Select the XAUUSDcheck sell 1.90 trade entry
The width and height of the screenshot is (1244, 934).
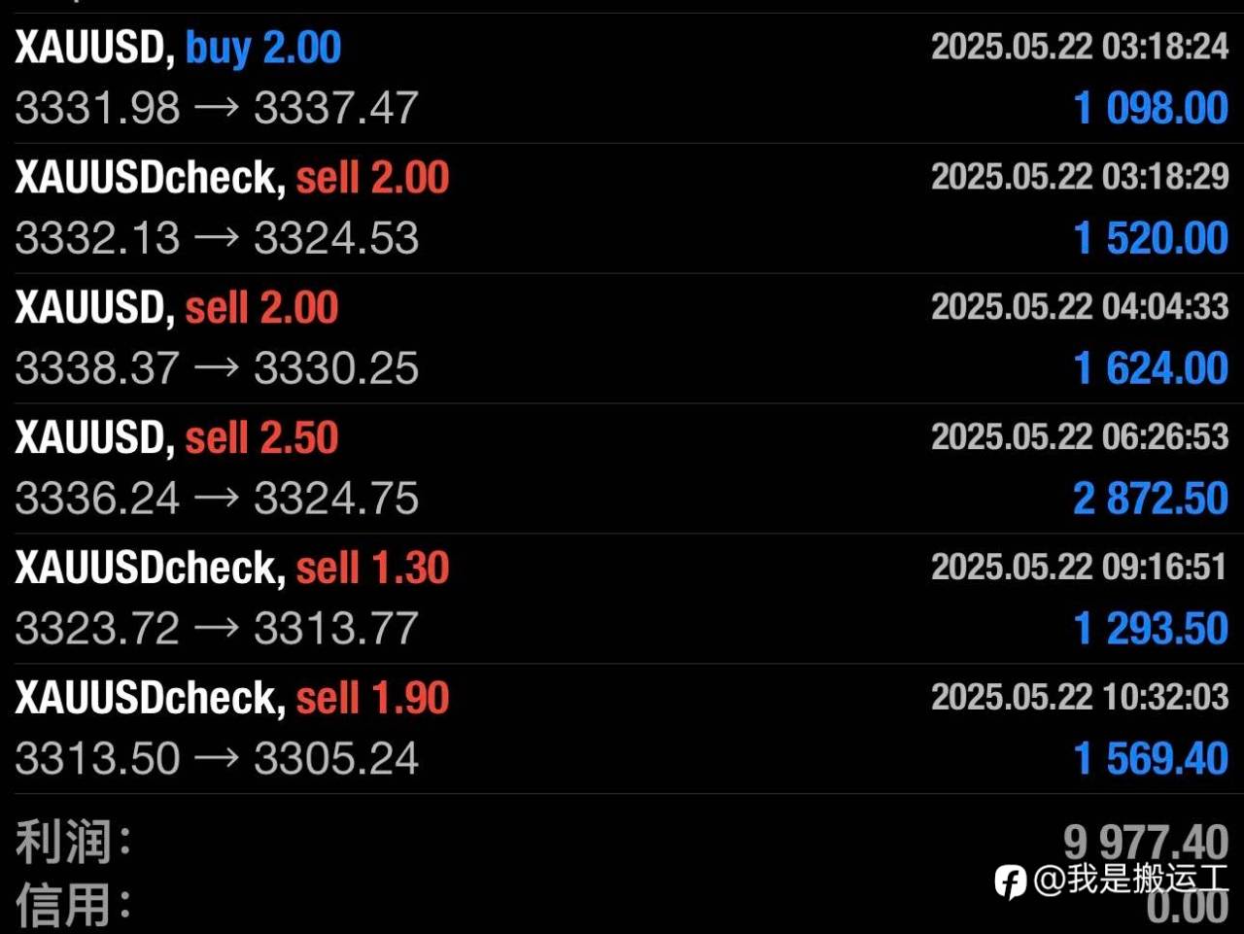pyautogui.click(x=622, y=729)
